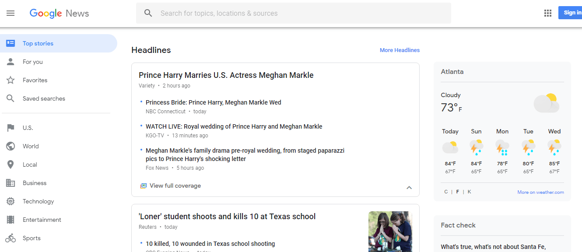Click the Atlanta weather location title
This screenshot has width=582, height=252.
click(x=452, y=72)
